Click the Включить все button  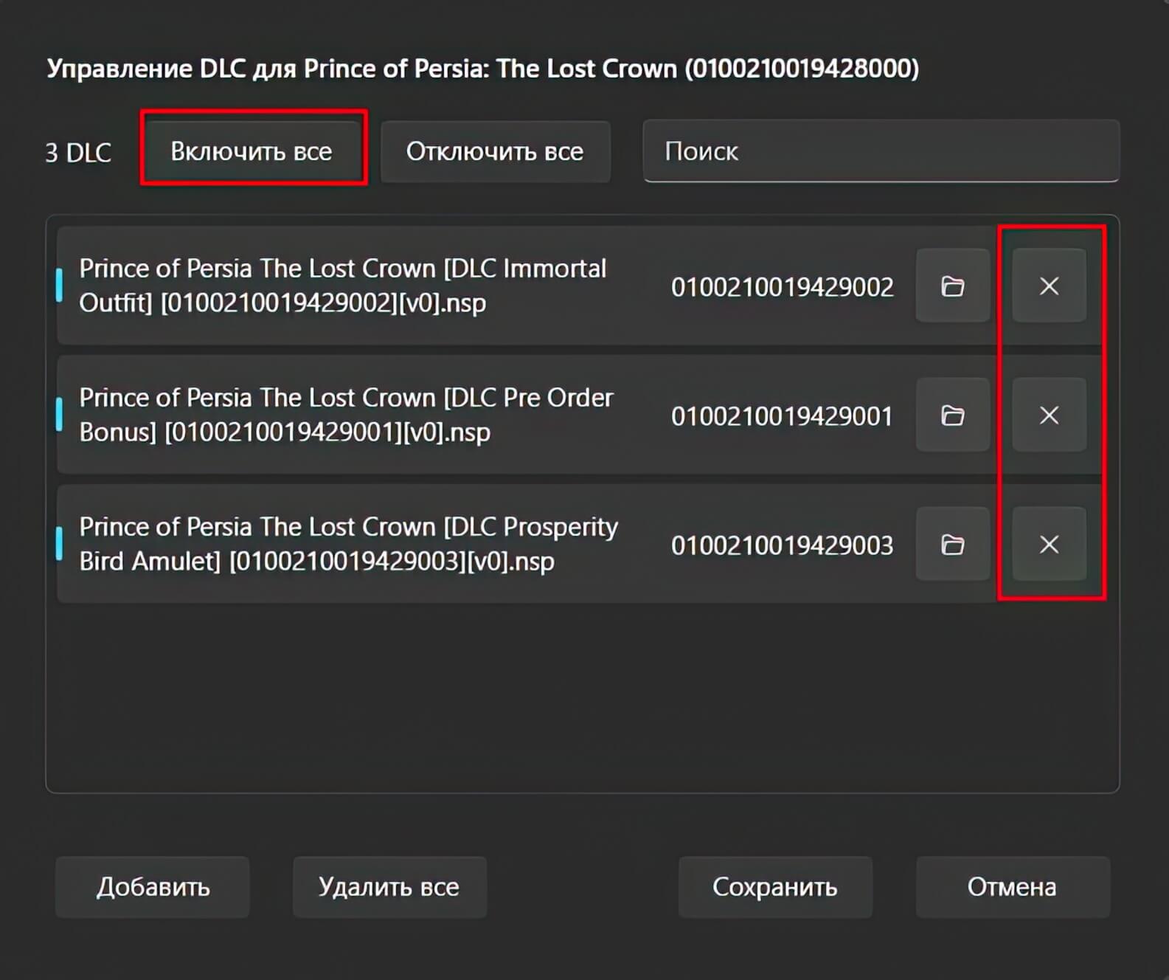click(252, 151)
